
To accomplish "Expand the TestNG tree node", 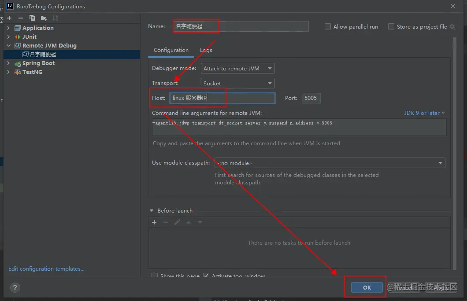I will pyautogui.click(x=9, y=72).
